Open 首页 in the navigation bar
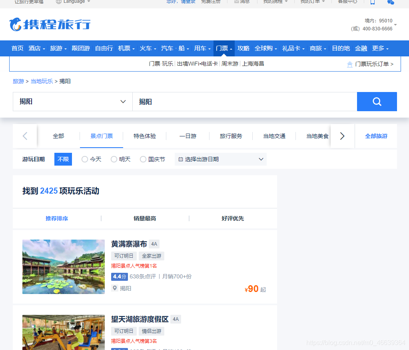The width and height of the screenshot is (409, 350). pos(18,48)
